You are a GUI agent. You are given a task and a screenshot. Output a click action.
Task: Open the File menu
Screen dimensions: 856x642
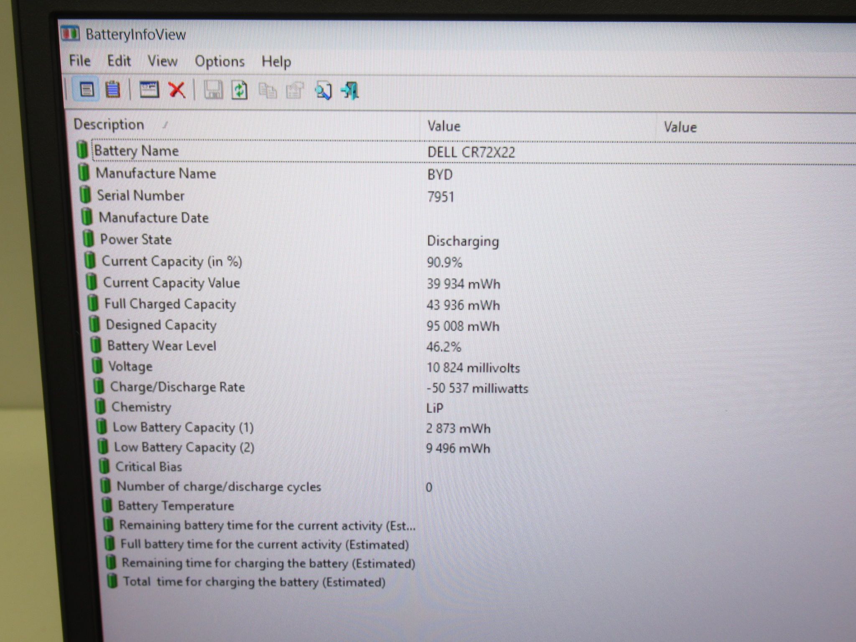tap(80, 61)
